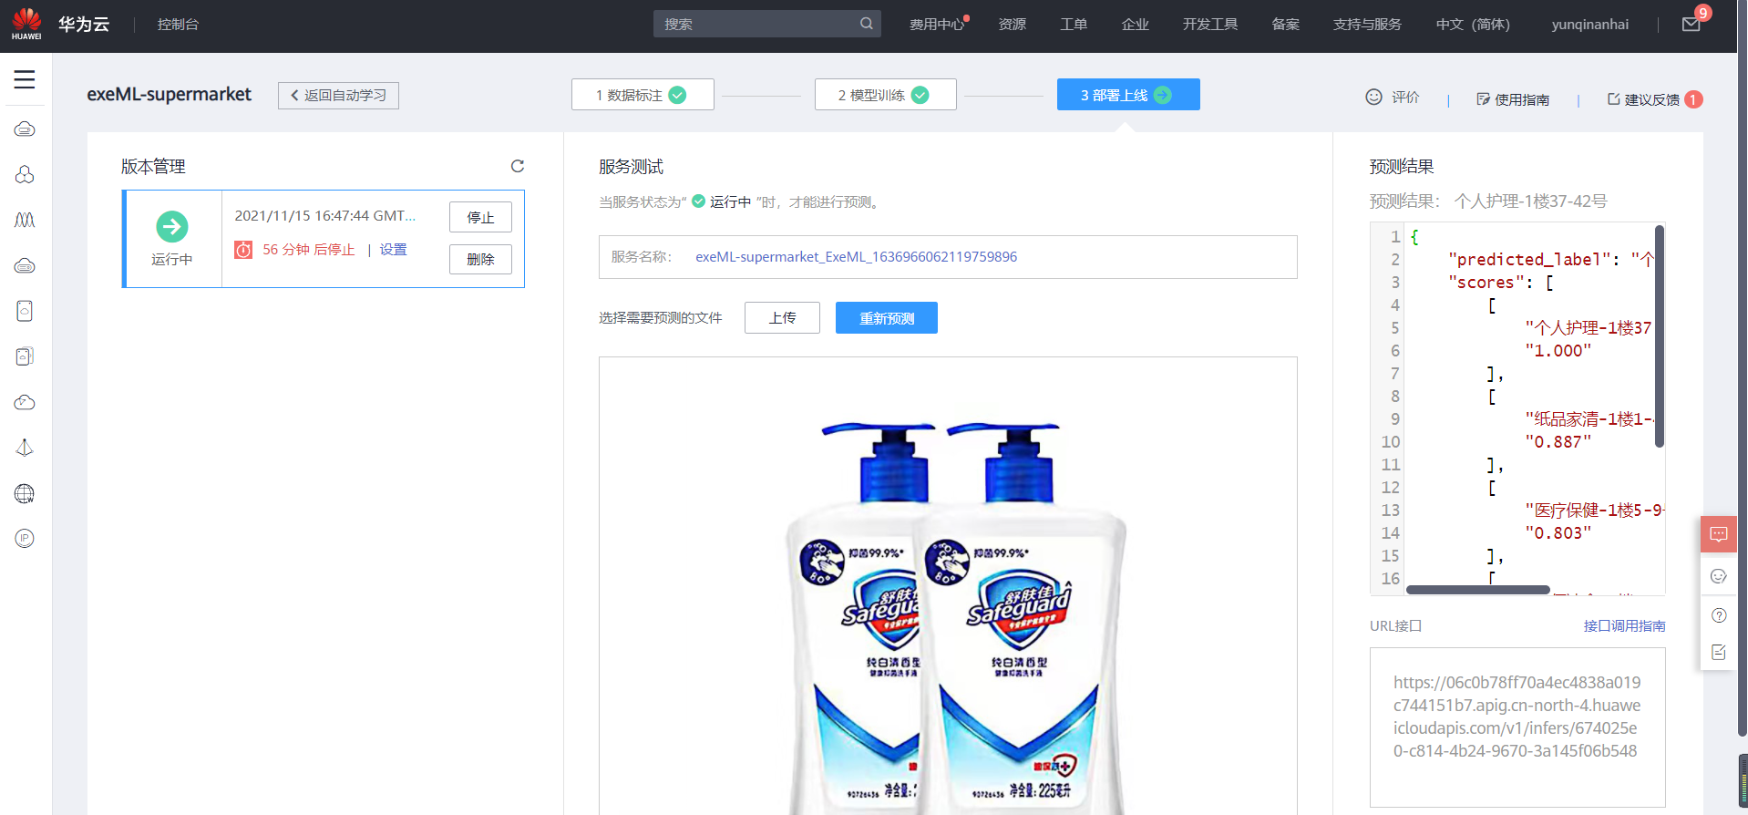Click the red timer icon beside 56 分钟
Image resolution: width=1748 pixels, height=815 pixels.
[243, 250]
